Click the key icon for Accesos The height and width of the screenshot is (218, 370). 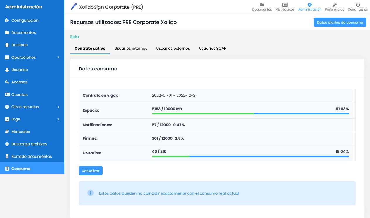(x=7, y=82)
